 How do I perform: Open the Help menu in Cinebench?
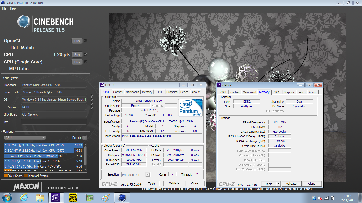(13, 8)
